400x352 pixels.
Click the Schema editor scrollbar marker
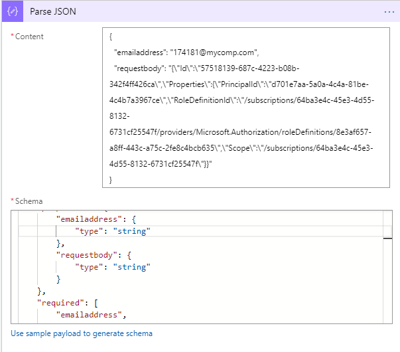[x=387, y=238]
